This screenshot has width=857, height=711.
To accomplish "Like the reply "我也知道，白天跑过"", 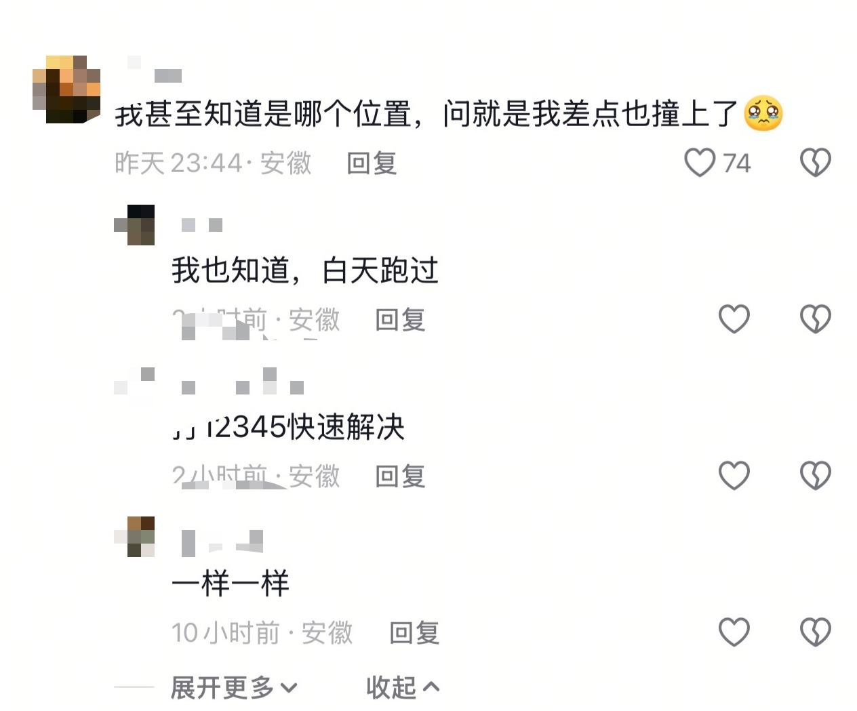I will tap(734, 319).
